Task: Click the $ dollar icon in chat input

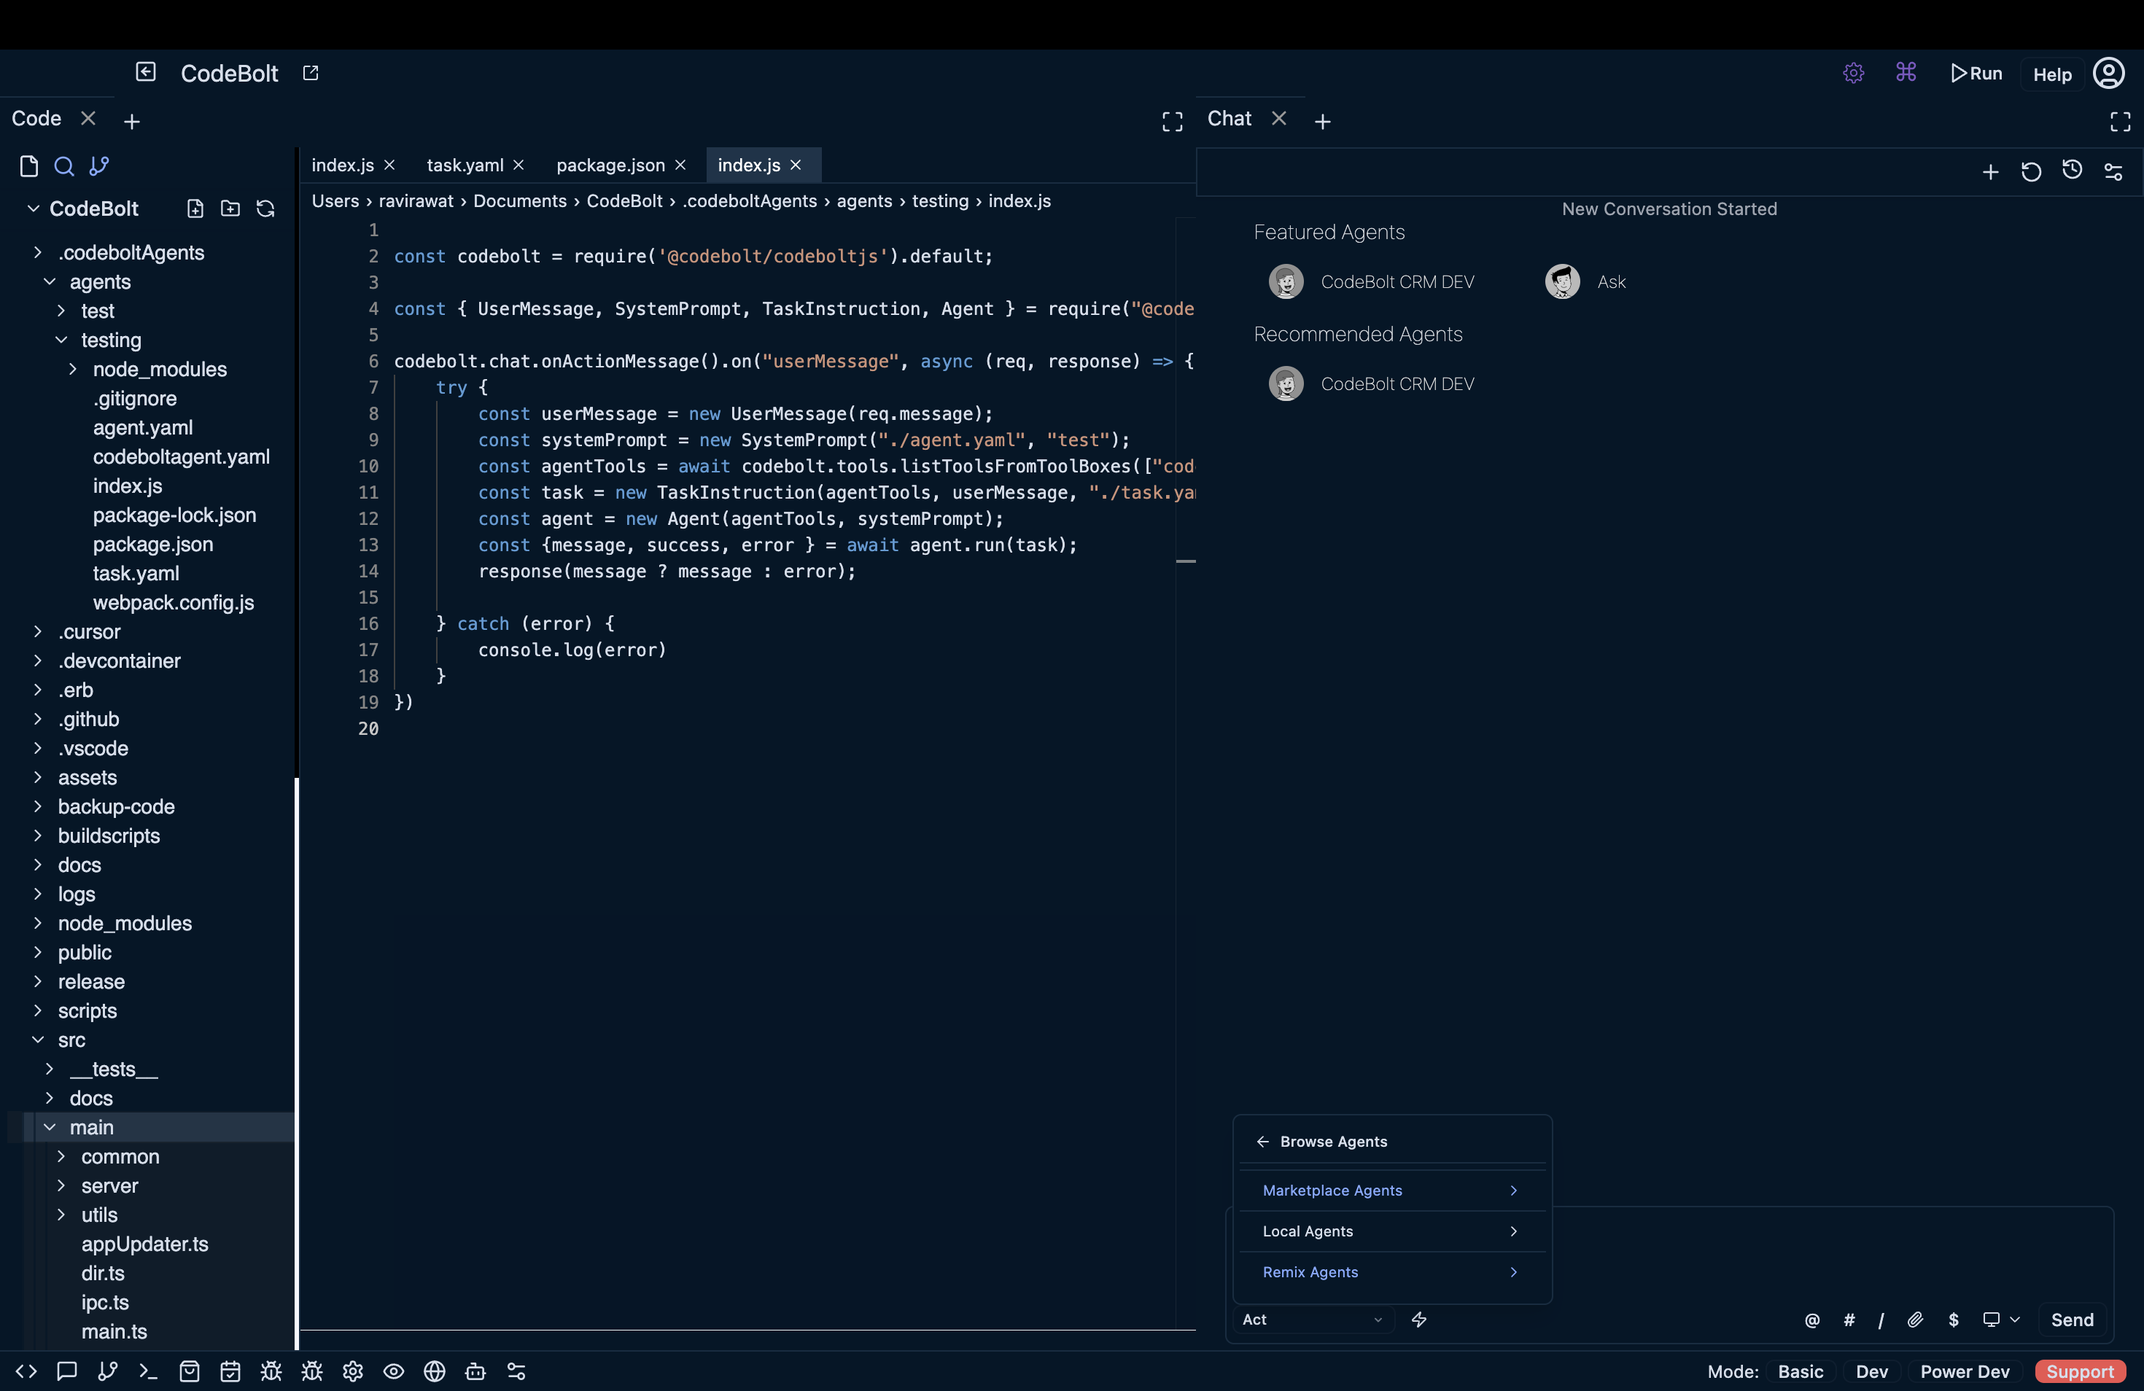Action: [x=1954, y=1320]
